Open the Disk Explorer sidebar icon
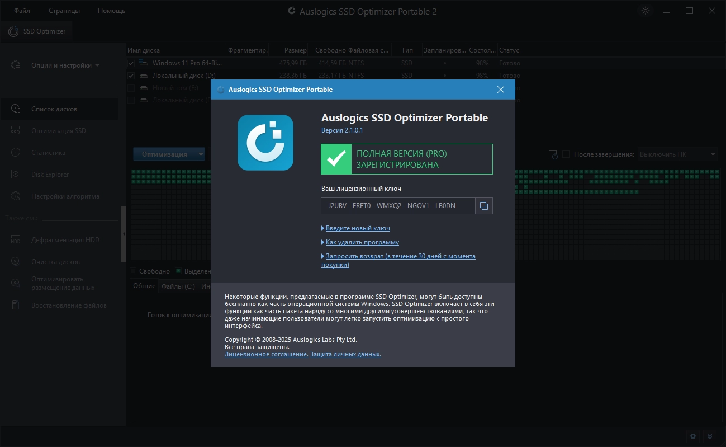726x447 pixels. pos(16,175)
